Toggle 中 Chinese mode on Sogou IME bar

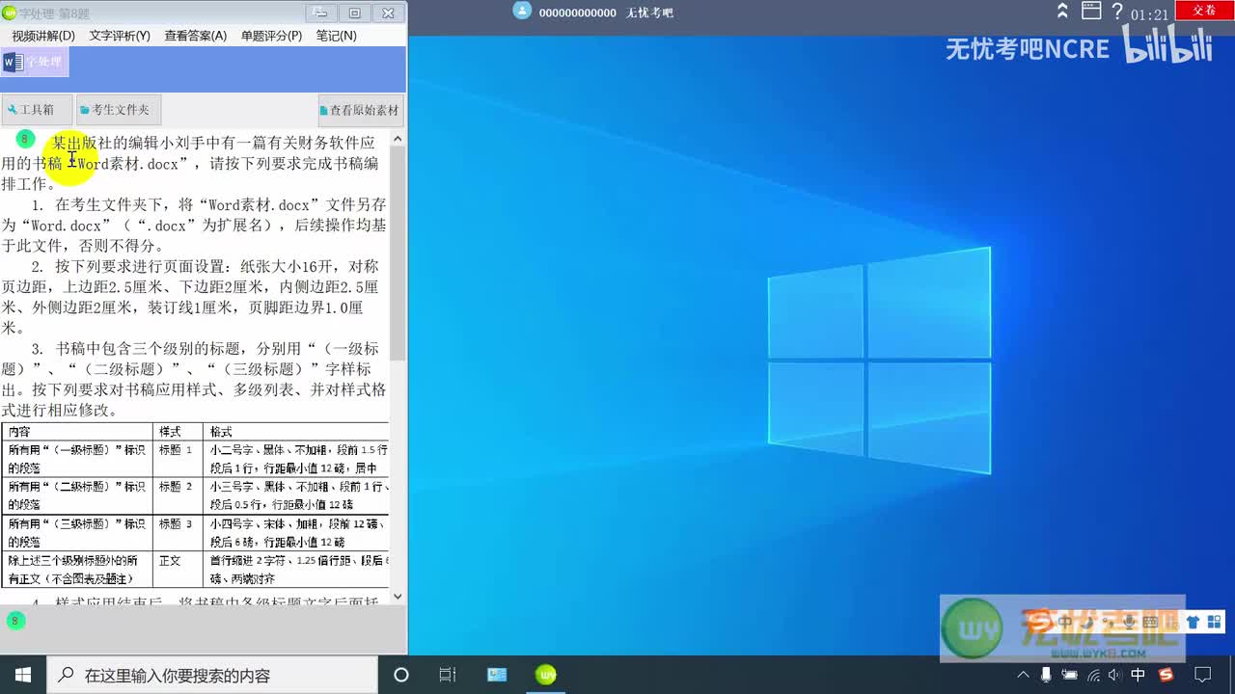point(1065,623)
